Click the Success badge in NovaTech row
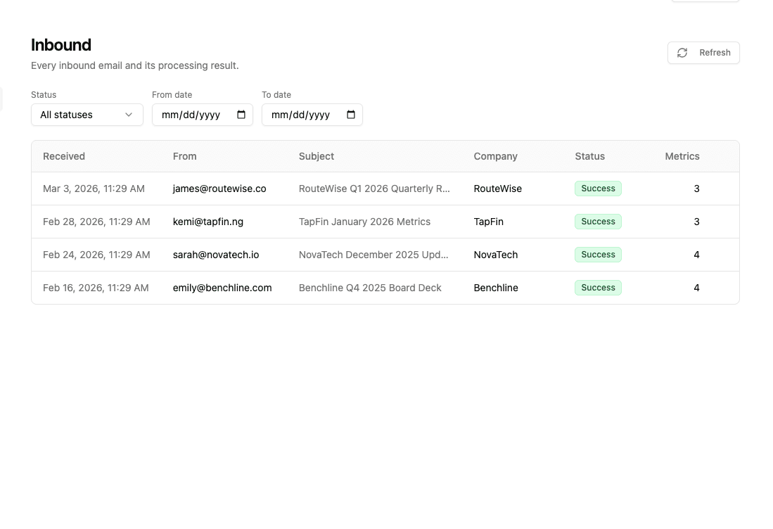The height and width of the screenshot is (529, 773). tap(598, 255)
